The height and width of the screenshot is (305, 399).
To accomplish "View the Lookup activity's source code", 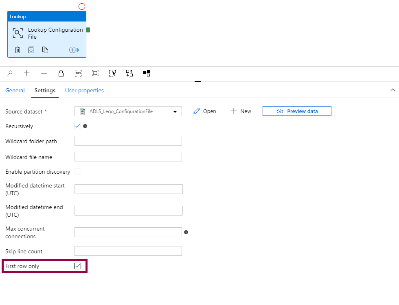I will click(x=31, y=50).
